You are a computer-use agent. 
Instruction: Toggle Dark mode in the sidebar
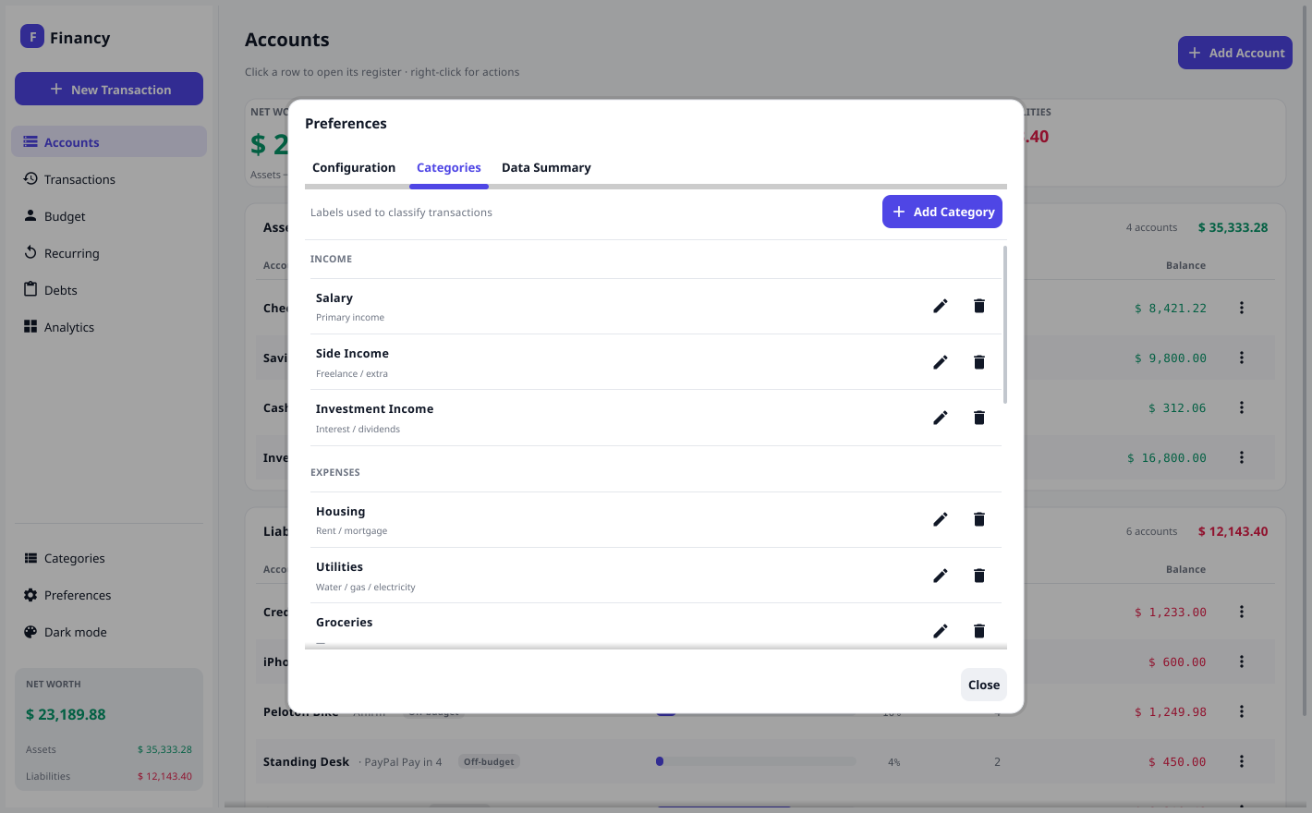tap(109, 632)
